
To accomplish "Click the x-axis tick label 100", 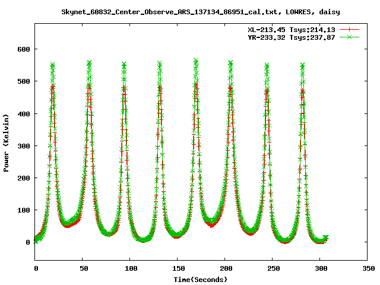I will (131, 268).
